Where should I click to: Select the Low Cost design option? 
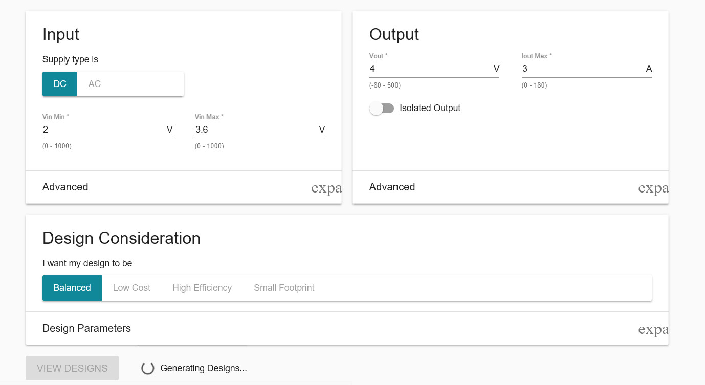[131, 288]
